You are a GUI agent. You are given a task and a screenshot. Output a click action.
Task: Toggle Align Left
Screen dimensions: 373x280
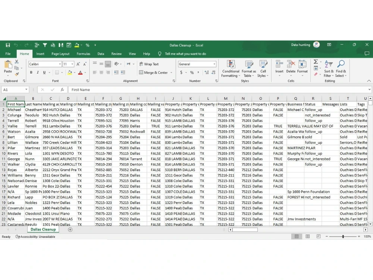[x=95, y=72]
